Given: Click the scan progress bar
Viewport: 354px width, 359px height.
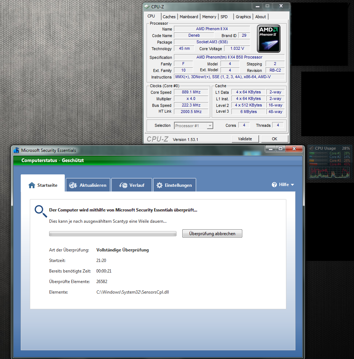Looking at the screenshot, I should [112, 234].
